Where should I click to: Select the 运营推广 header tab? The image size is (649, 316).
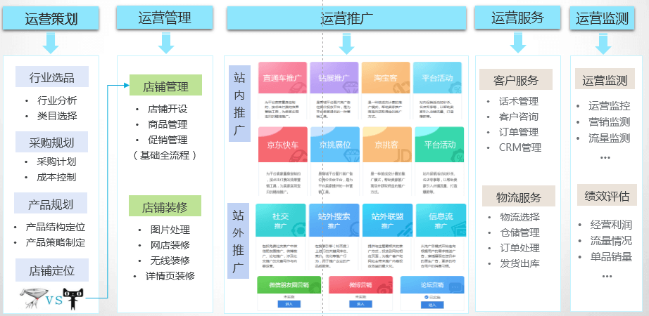coord(347,18)
